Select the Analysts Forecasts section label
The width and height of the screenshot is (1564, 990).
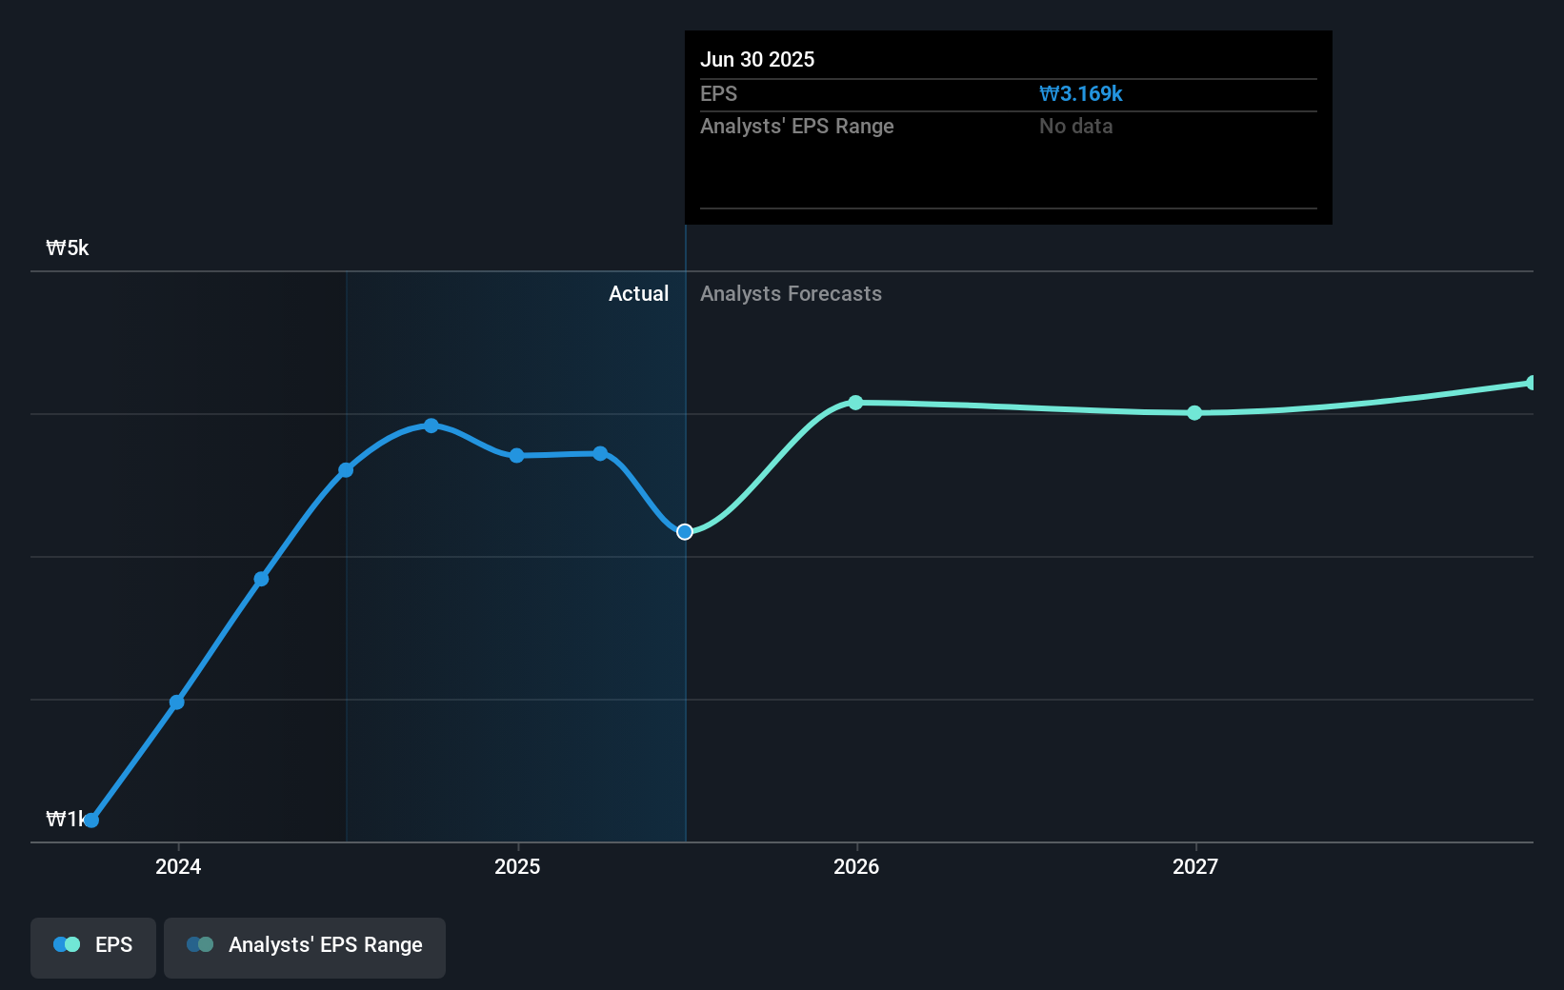(791, 293)
